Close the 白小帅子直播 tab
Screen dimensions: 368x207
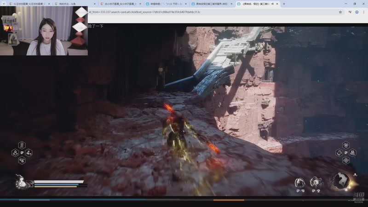point(140,4)
